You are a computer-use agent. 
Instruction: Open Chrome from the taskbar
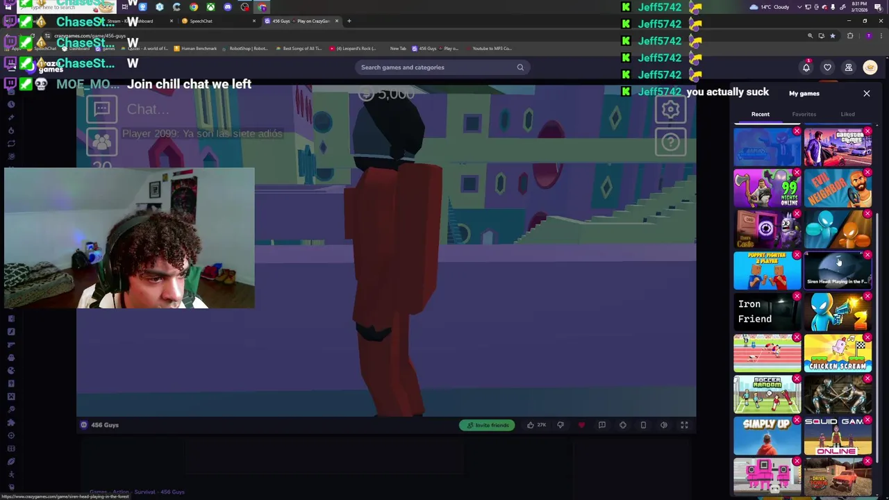[194, 7]
